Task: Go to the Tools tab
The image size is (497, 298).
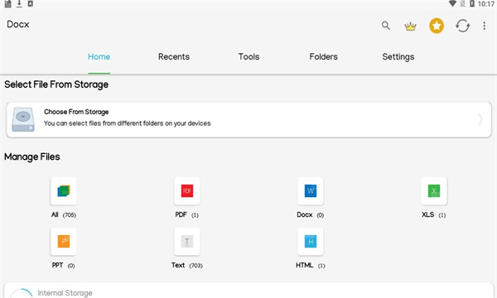Action: click(248, 56)
